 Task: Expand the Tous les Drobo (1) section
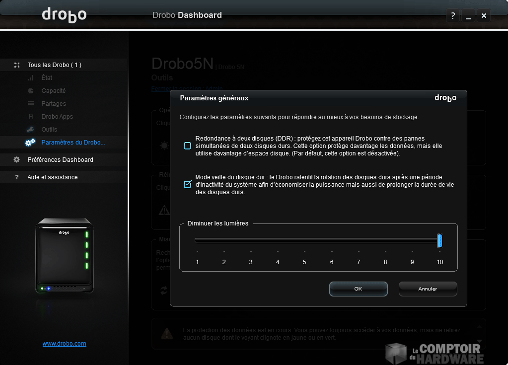tap(54, 65)
